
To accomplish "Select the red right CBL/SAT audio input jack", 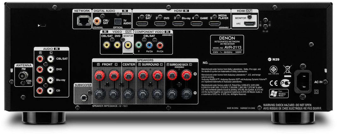I will 40,58.
